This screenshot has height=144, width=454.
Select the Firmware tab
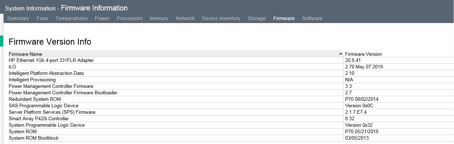tap(284, 18)
